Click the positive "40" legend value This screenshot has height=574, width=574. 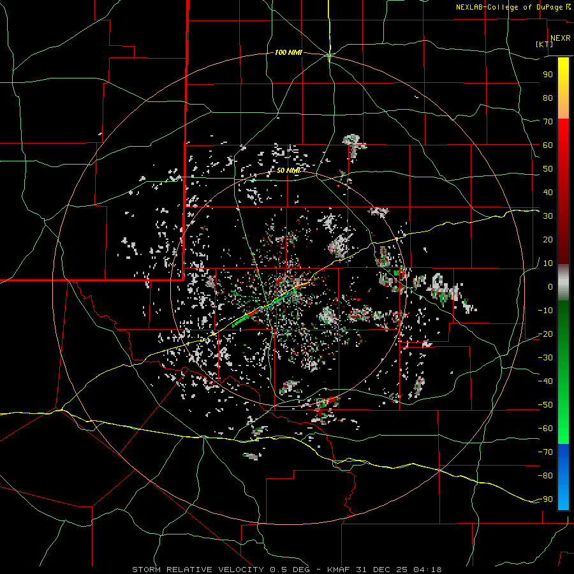(548, 193)
